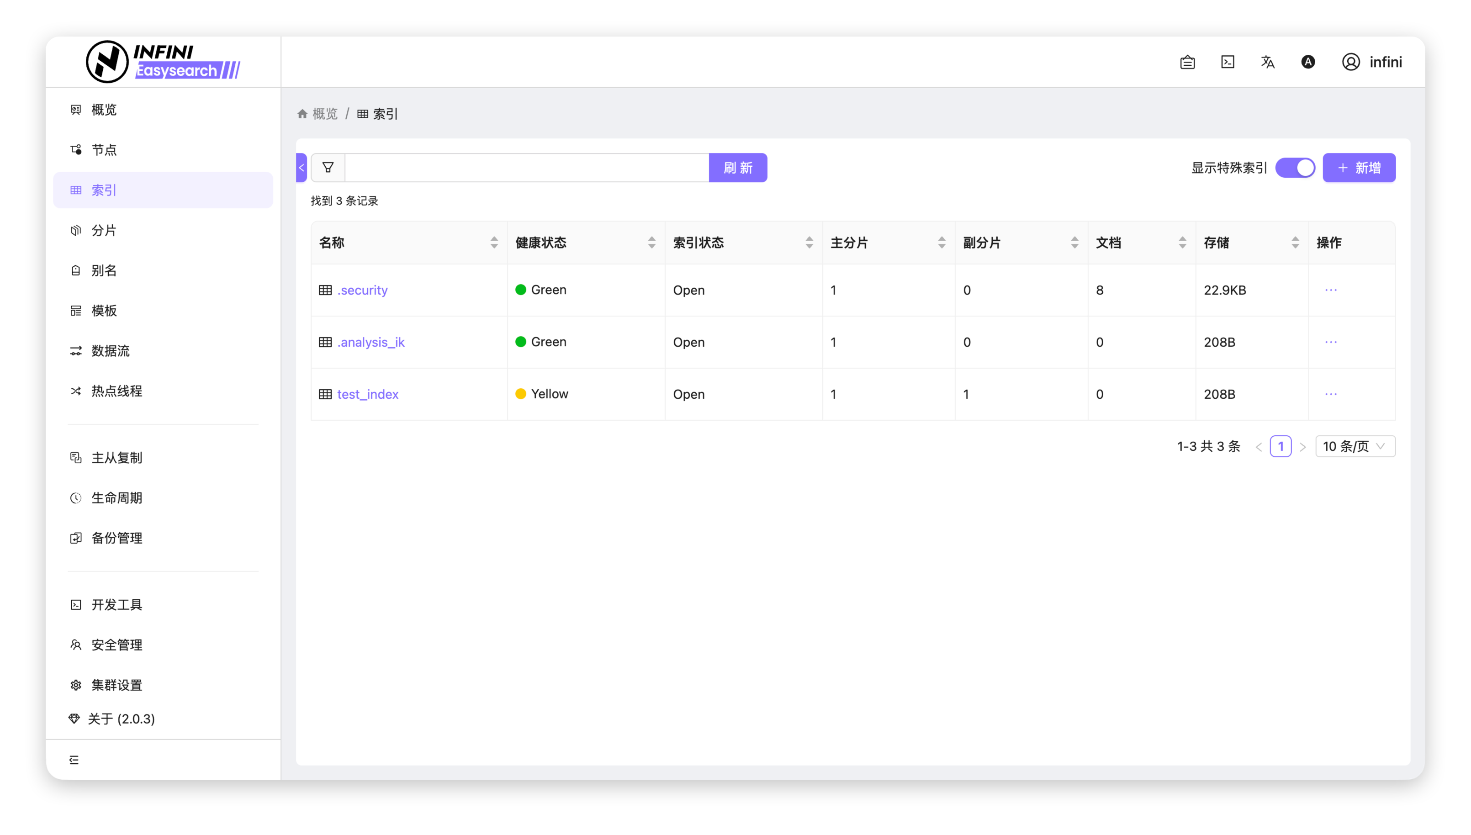Click the infini user avatar icon
The width and height of the screenshot is (1471, 835).
(1350, 62)
